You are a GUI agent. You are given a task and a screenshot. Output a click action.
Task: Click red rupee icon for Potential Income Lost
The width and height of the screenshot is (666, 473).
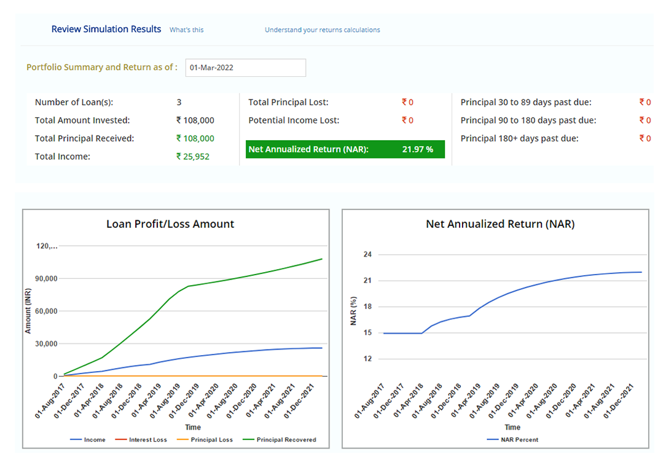coord(404,120)
